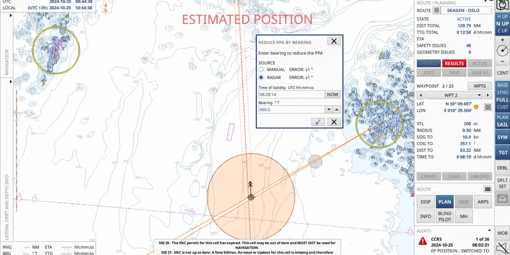Go to the next waypoint arrow

point(487,95)
